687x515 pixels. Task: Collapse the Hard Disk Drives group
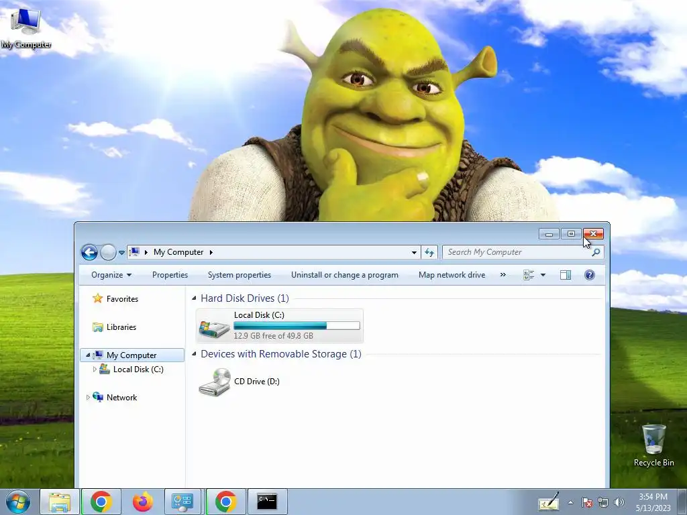click(194, 298)
